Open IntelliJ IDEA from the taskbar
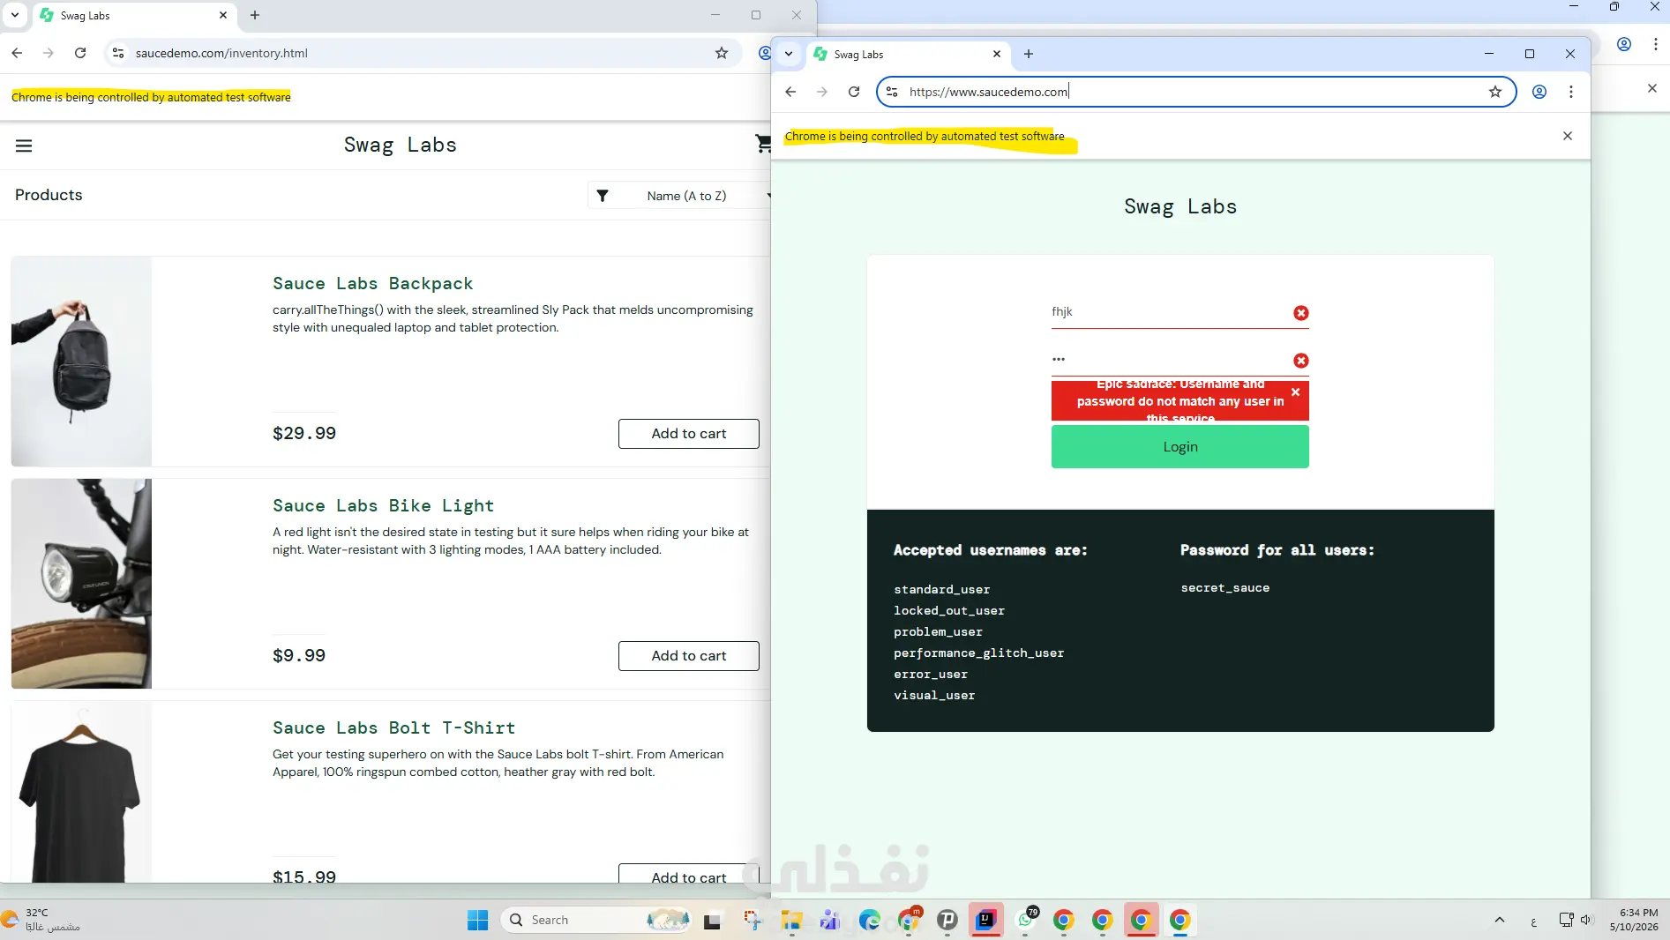 pyautogui.click(x=985, y=921)
